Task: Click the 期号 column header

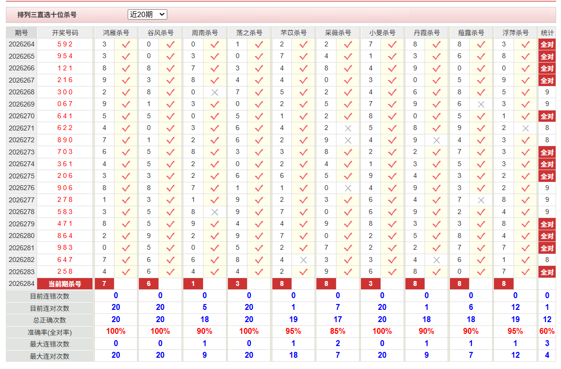Action: pos(22,33)
